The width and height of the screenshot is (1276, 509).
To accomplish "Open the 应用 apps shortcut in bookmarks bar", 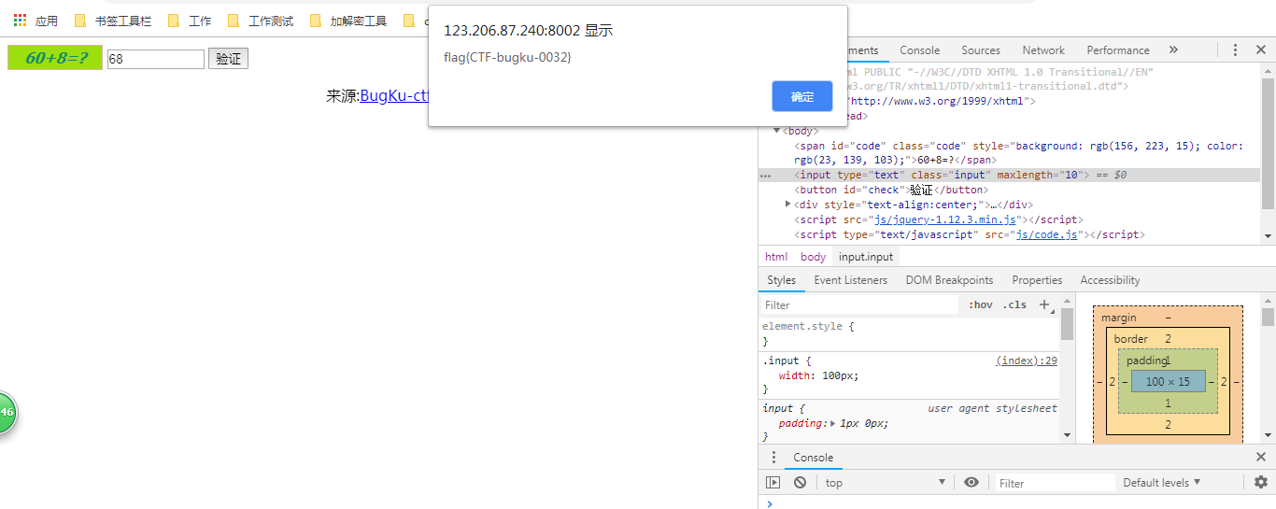I will click(x=35, y=21).
